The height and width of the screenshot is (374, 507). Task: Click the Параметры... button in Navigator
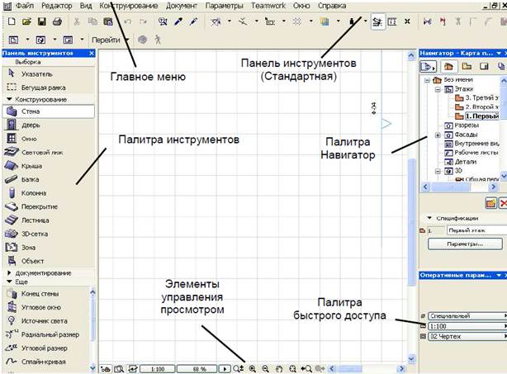click(x=463, y=244)
